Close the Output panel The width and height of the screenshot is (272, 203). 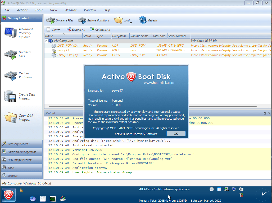pos(269,113)
